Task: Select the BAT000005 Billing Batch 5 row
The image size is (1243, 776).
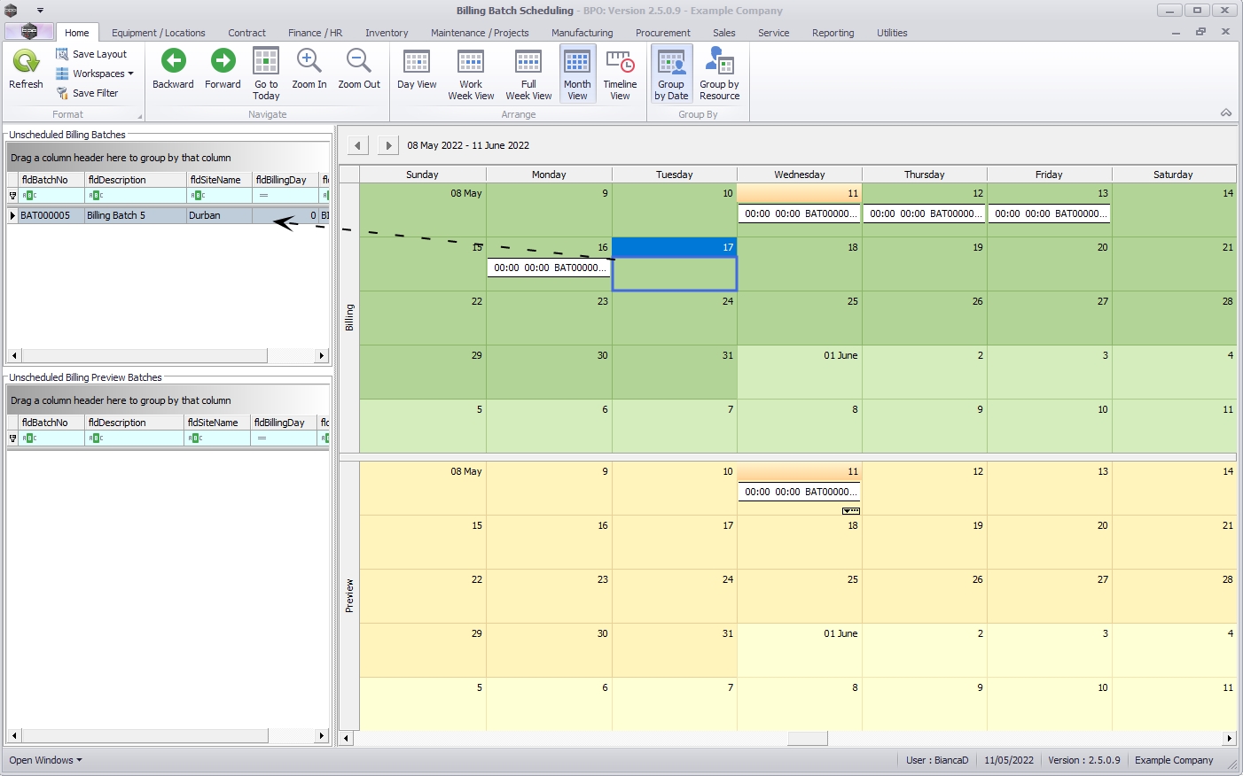Action: tap(115, 215)
